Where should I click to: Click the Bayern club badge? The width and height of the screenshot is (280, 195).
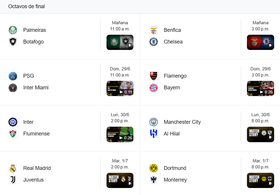pos(154,88)
